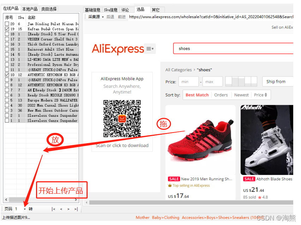Open the 其它 tab
Viewport: 301px width, 225px height.
pos(156,10)
